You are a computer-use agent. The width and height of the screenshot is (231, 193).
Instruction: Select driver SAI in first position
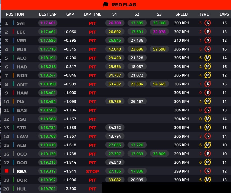(21, 23)
